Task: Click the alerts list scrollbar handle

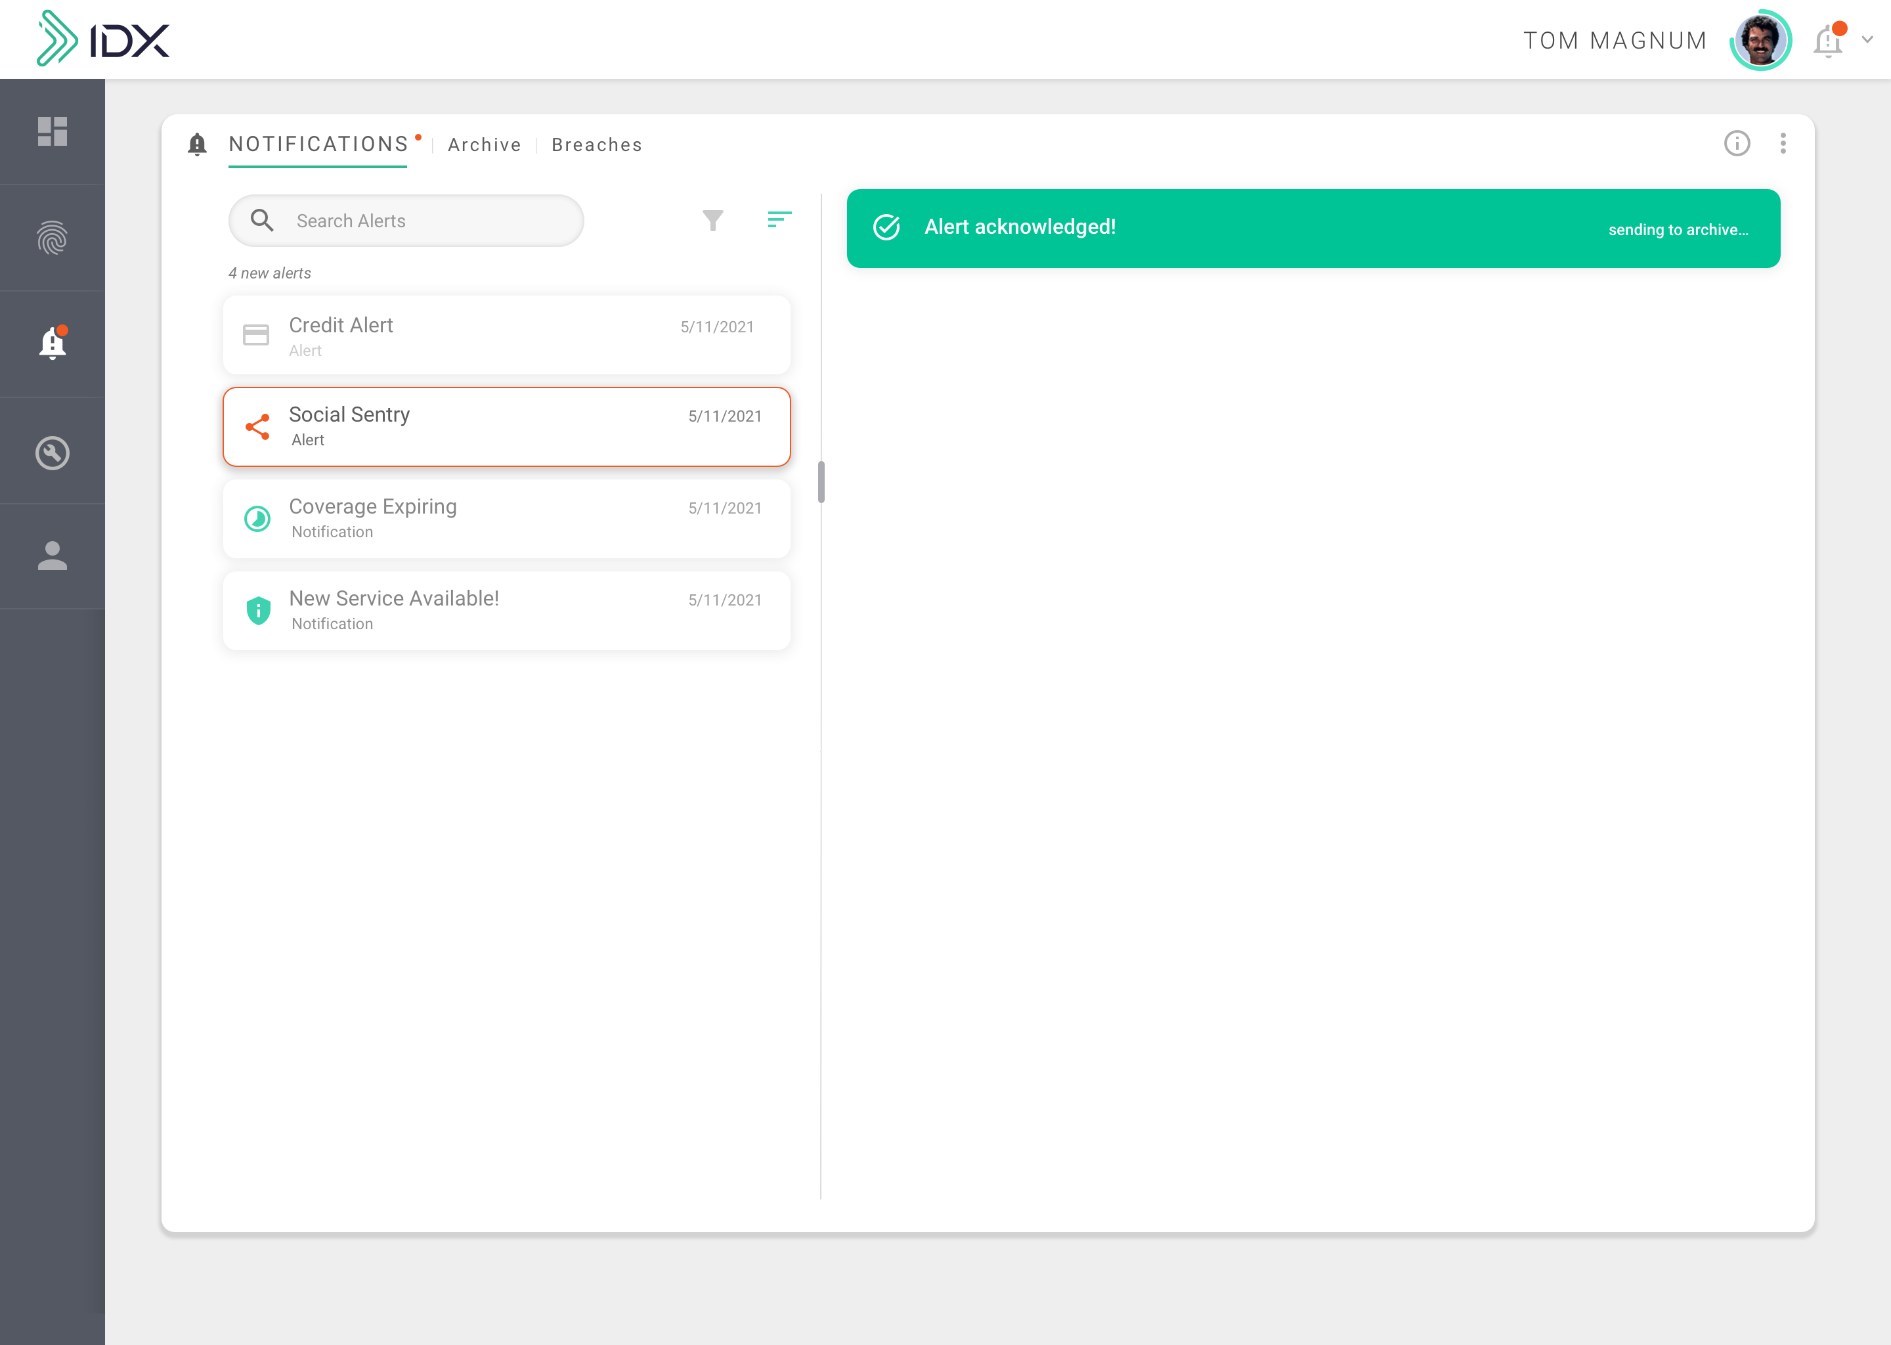Action: [821, 482]
